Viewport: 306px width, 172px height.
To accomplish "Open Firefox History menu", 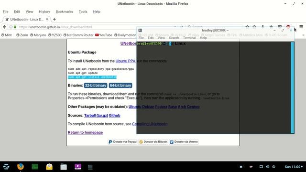I will coord(44,11).
